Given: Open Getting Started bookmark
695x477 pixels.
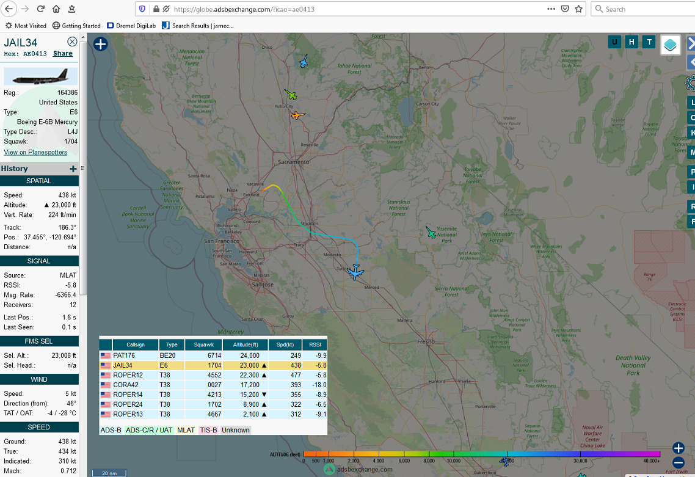Looking at the screenshot, I should point(76,26).
